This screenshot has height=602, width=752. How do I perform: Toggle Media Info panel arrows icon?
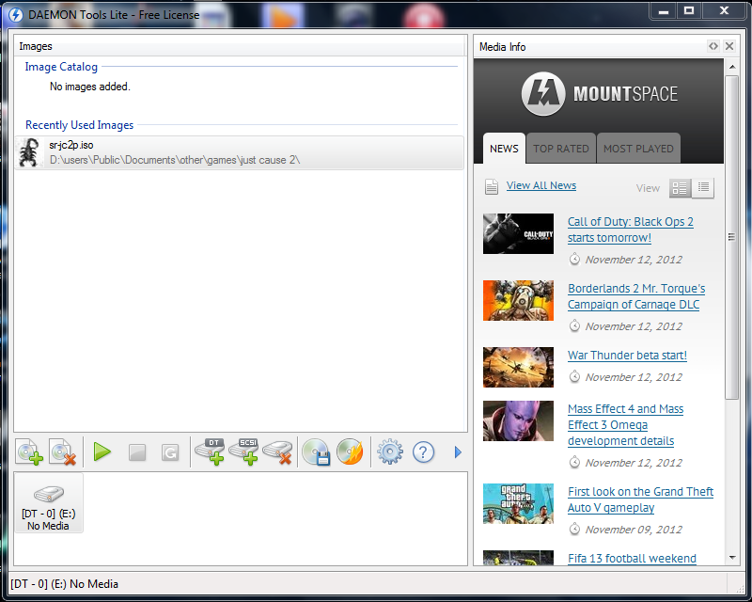point(713,46)
